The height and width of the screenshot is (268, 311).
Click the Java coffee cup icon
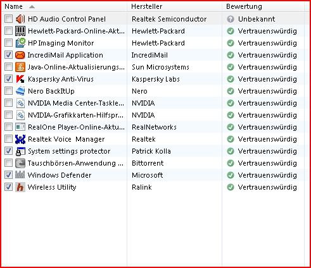(x=20, y=67)
